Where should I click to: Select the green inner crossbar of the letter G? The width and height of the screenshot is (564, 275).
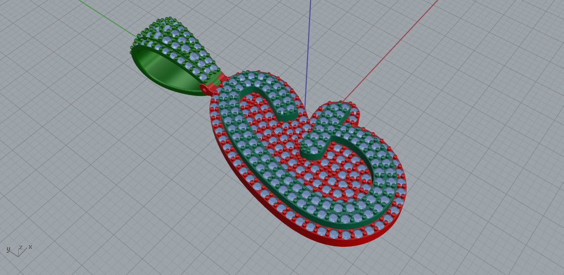pos(325,131)
